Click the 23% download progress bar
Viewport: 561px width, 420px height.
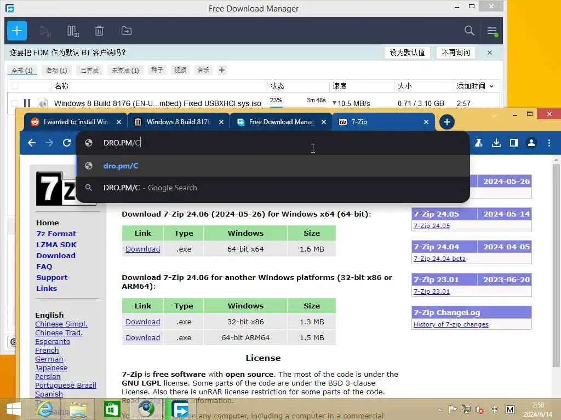click(297, 107)
